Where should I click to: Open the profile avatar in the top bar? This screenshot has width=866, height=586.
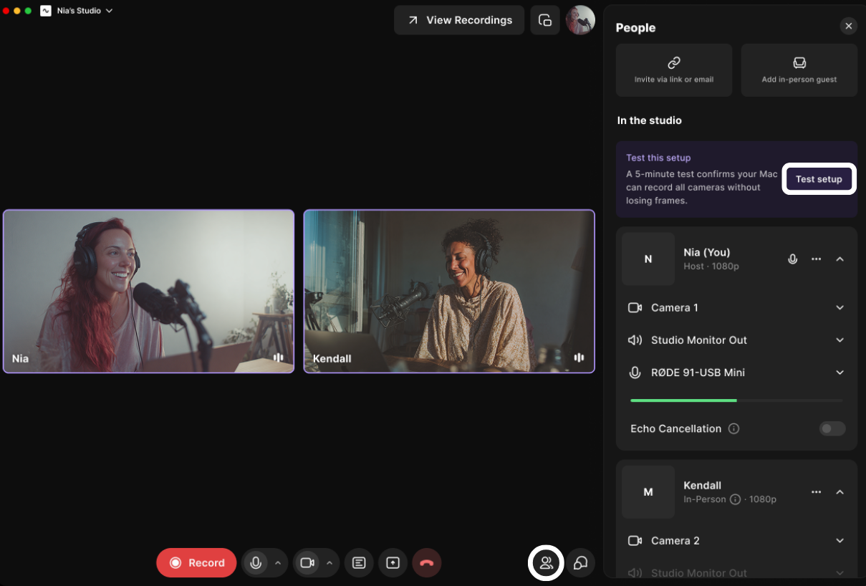click(580, 20)
